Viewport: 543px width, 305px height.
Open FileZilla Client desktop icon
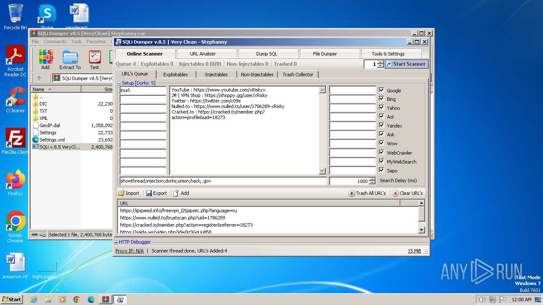click(15, 141)
